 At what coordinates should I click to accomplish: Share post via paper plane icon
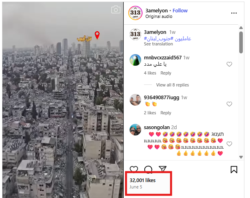pyautogui.click(x=163, y=169)
